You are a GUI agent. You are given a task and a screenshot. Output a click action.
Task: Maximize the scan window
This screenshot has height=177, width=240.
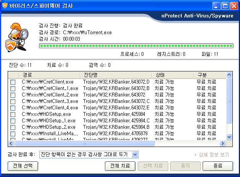click(x=225, y=6)
